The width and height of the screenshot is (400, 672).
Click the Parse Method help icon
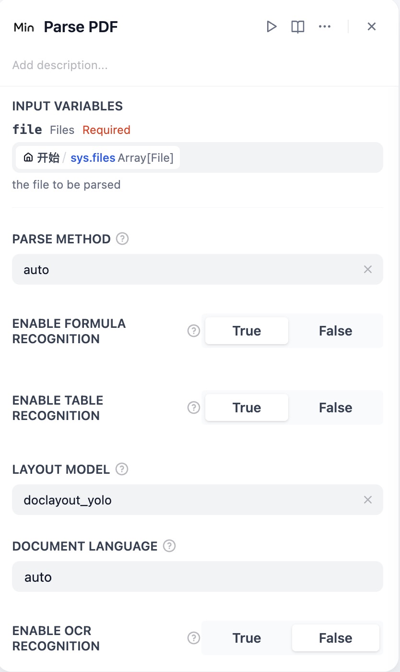point(122,239)
